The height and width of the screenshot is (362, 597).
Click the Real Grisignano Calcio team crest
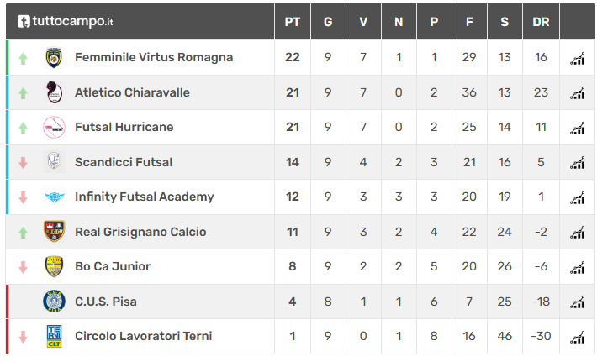click(54, 232)
